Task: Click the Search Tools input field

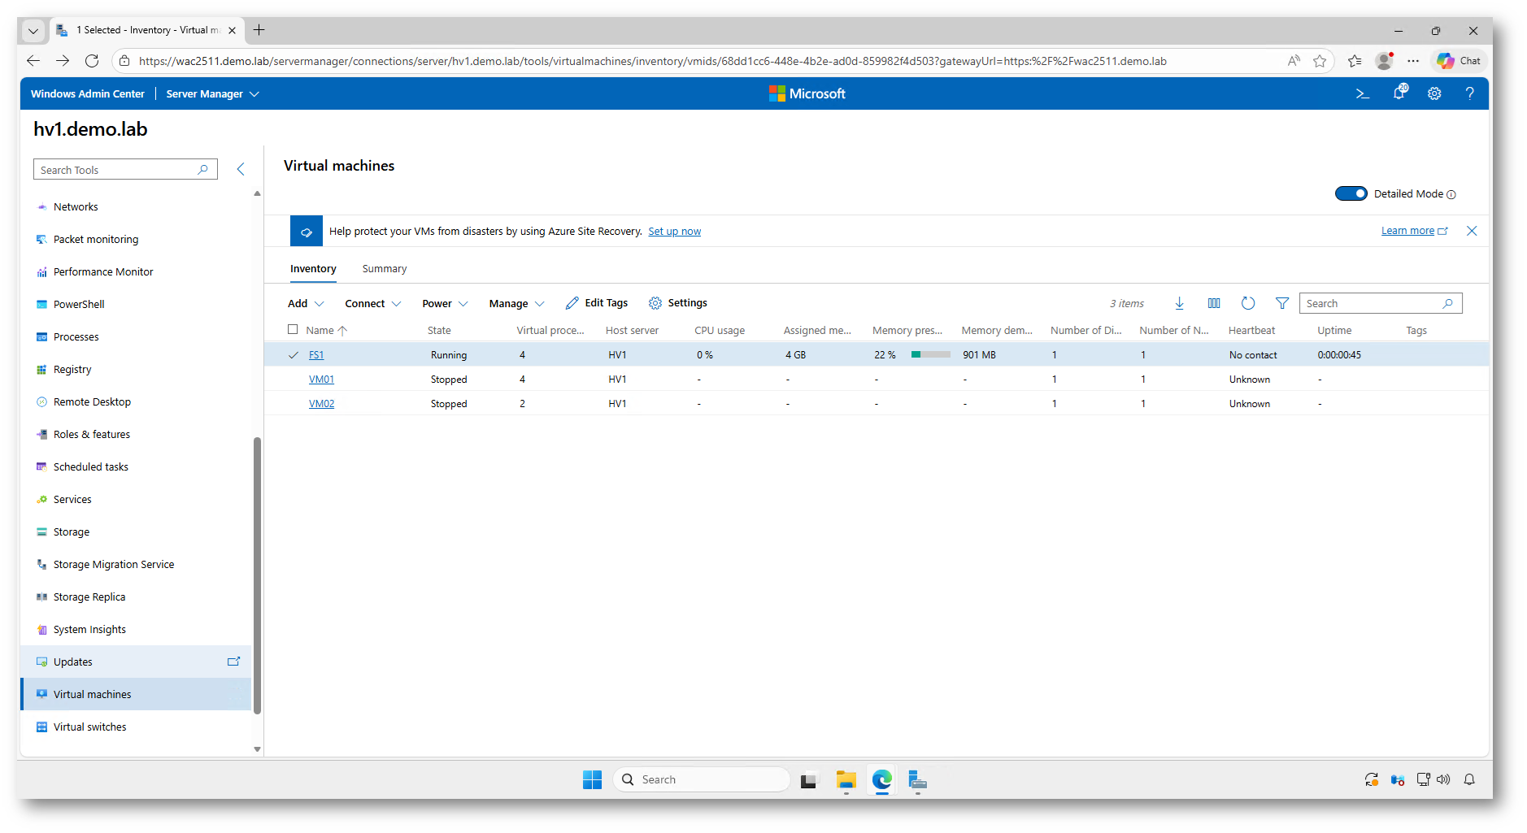Action: point(118,170)
